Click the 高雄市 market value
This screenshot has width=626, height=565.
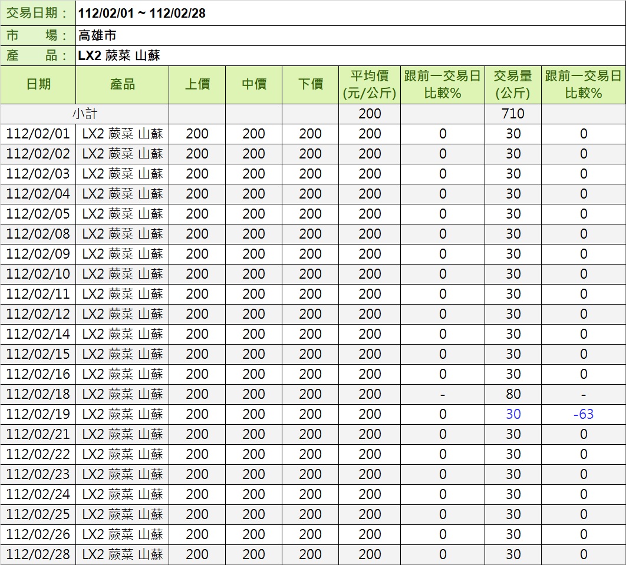point(97,36)
